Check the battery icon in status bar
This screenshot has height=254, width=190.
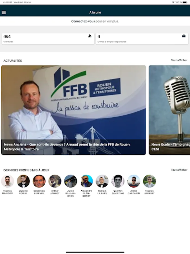[x=185, y=2]
